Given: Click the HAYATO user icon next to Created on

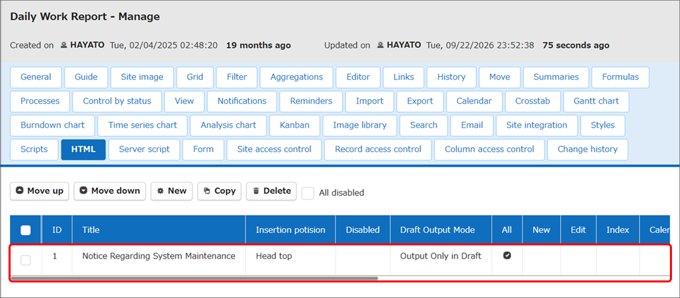Looking at the screenshot, I should coord(64,45).
